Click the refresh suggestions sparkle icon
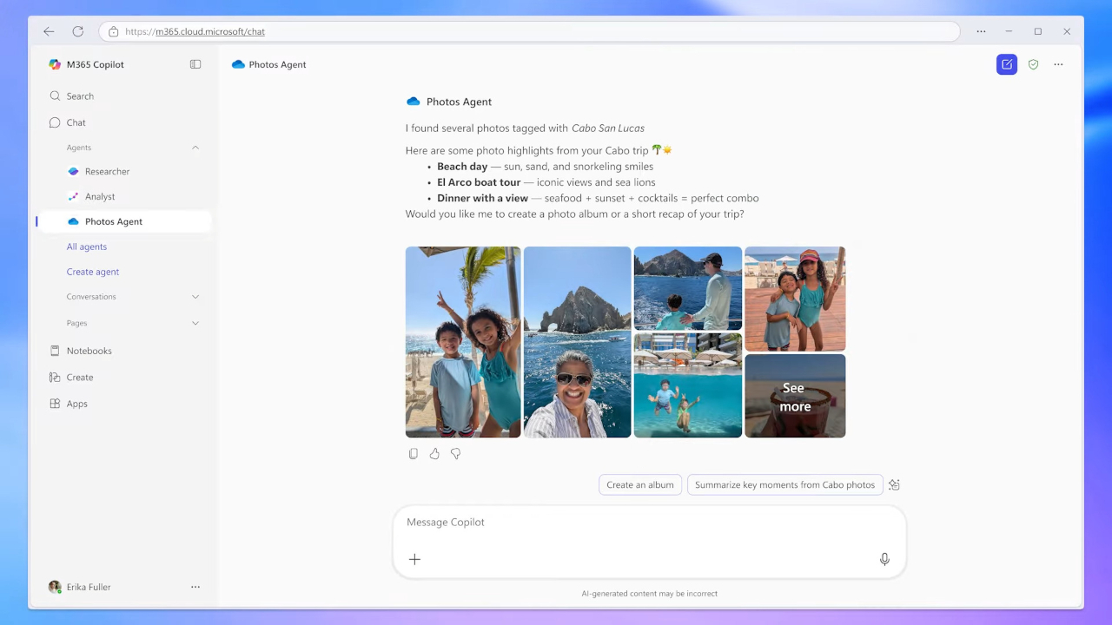 pos(894,485)
